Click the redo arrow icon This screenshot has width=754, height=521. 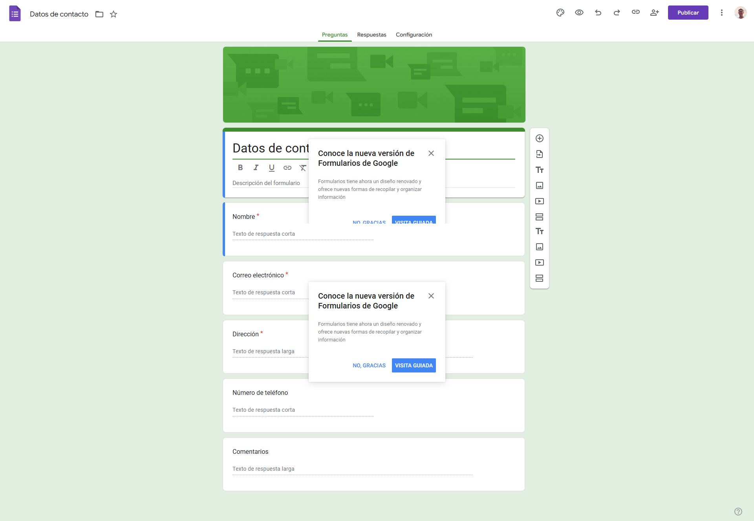coord(617,13)
